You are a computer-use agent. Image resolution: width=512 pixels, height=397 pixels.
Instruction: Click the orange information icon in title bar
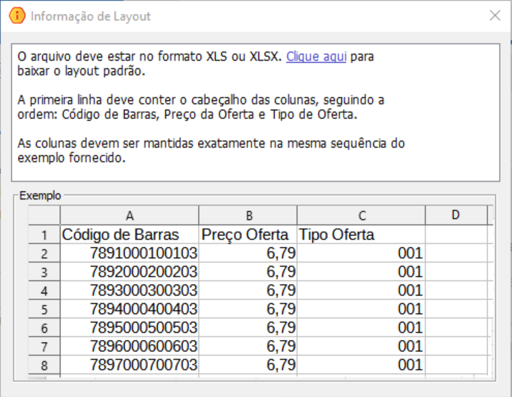pos(17,16)
